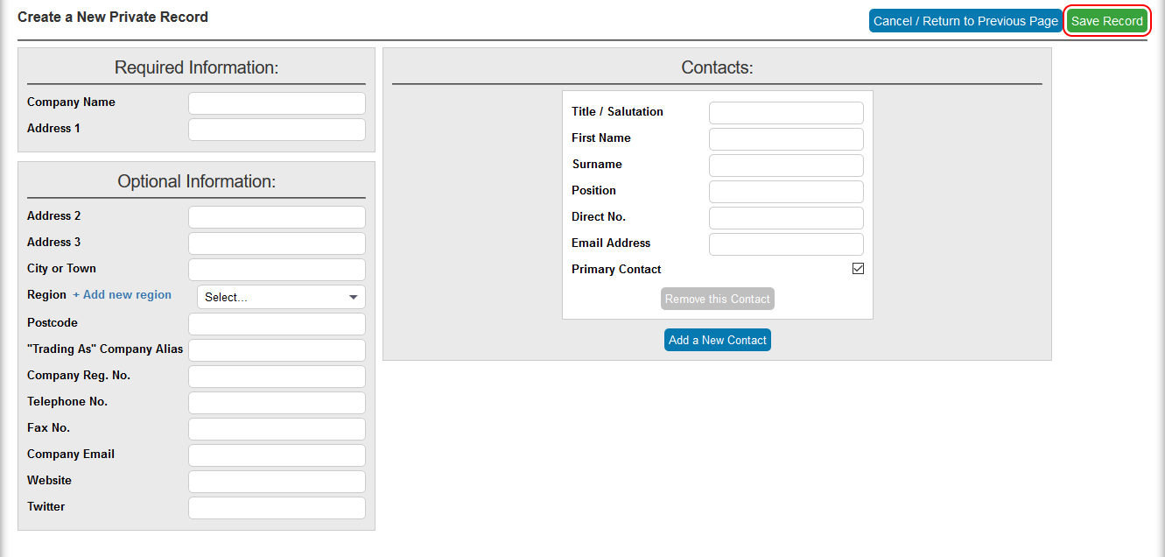Screen dimensions: 1165x557
Task: Click the City or Town field
Action: coord(277,270)
